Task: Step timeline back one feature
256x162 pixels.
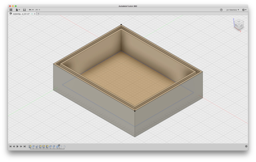Action: pyautogui.click(x=14, y=146)
